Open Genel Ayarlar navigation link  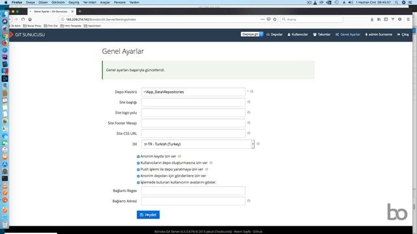[348, 34]
